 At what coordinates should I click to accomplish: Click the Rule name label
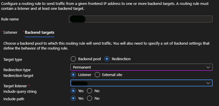(10, 19)
